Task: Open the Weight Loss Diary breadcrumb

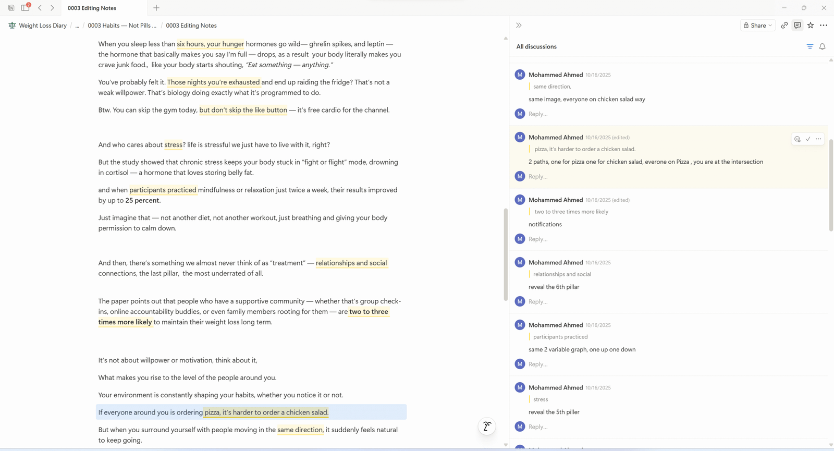Action: [43, 26]
